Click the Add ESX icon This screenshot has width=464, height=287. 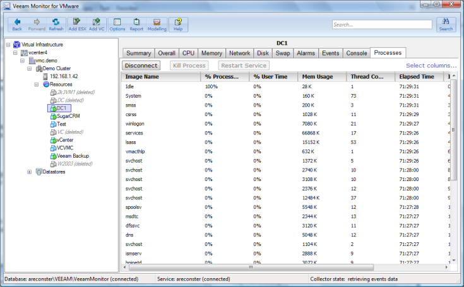[77, 24]
